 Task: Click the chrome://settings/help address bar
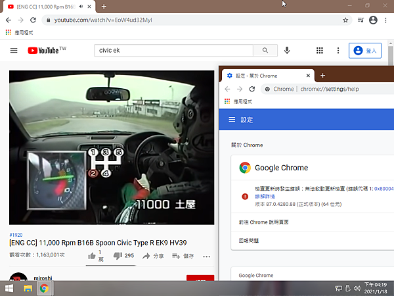tap(328, 89)
